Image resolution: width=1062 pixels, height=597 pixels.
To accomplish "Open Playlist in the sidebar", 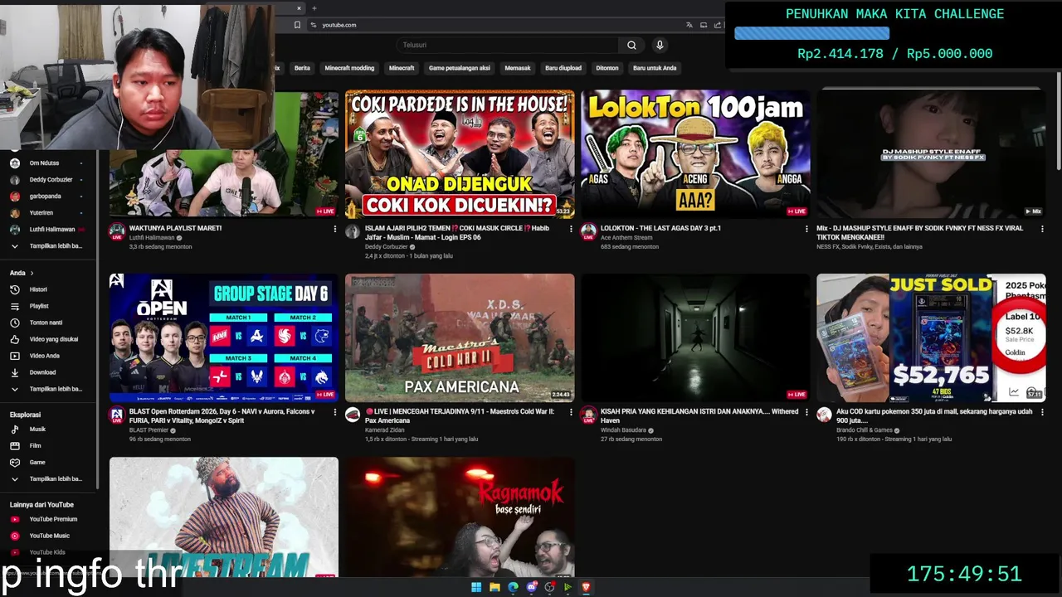I will (39, 306).
